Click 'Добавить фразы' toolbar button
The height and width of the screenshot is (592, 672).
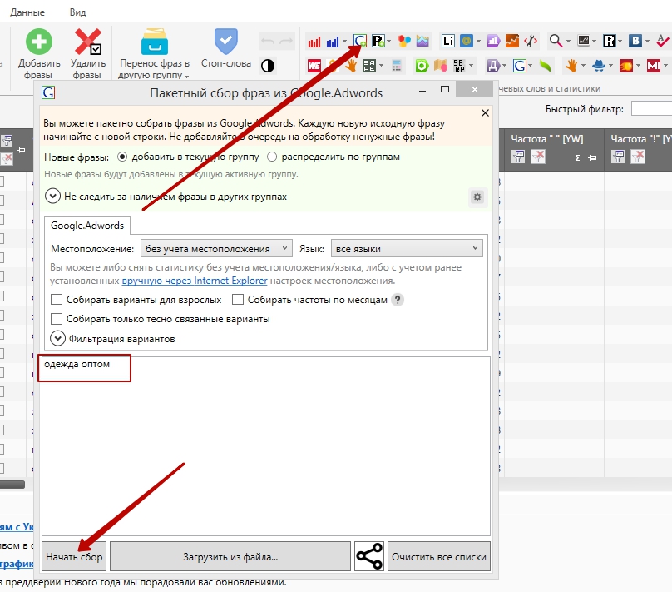tap(38, 54)
